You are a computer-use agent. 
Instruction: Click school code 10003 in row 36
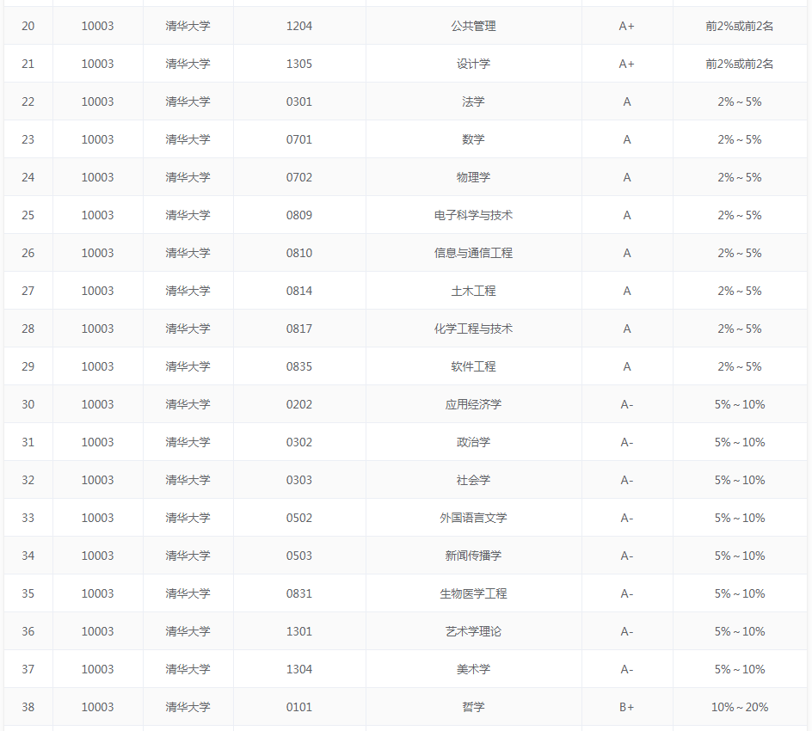[97, 630]
